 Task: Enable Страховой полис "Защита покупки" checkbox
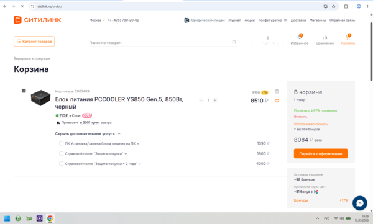click(61, 154)
